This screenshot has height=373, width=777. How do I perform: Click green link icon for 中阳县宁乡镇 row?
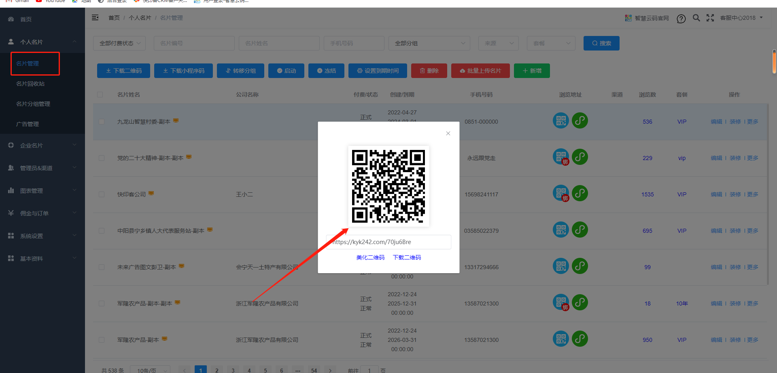[580, 230]
